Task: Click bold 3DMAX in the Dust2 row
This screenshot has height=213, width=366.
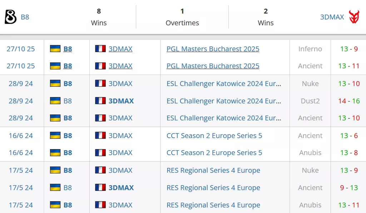Action: pos(121,101)
